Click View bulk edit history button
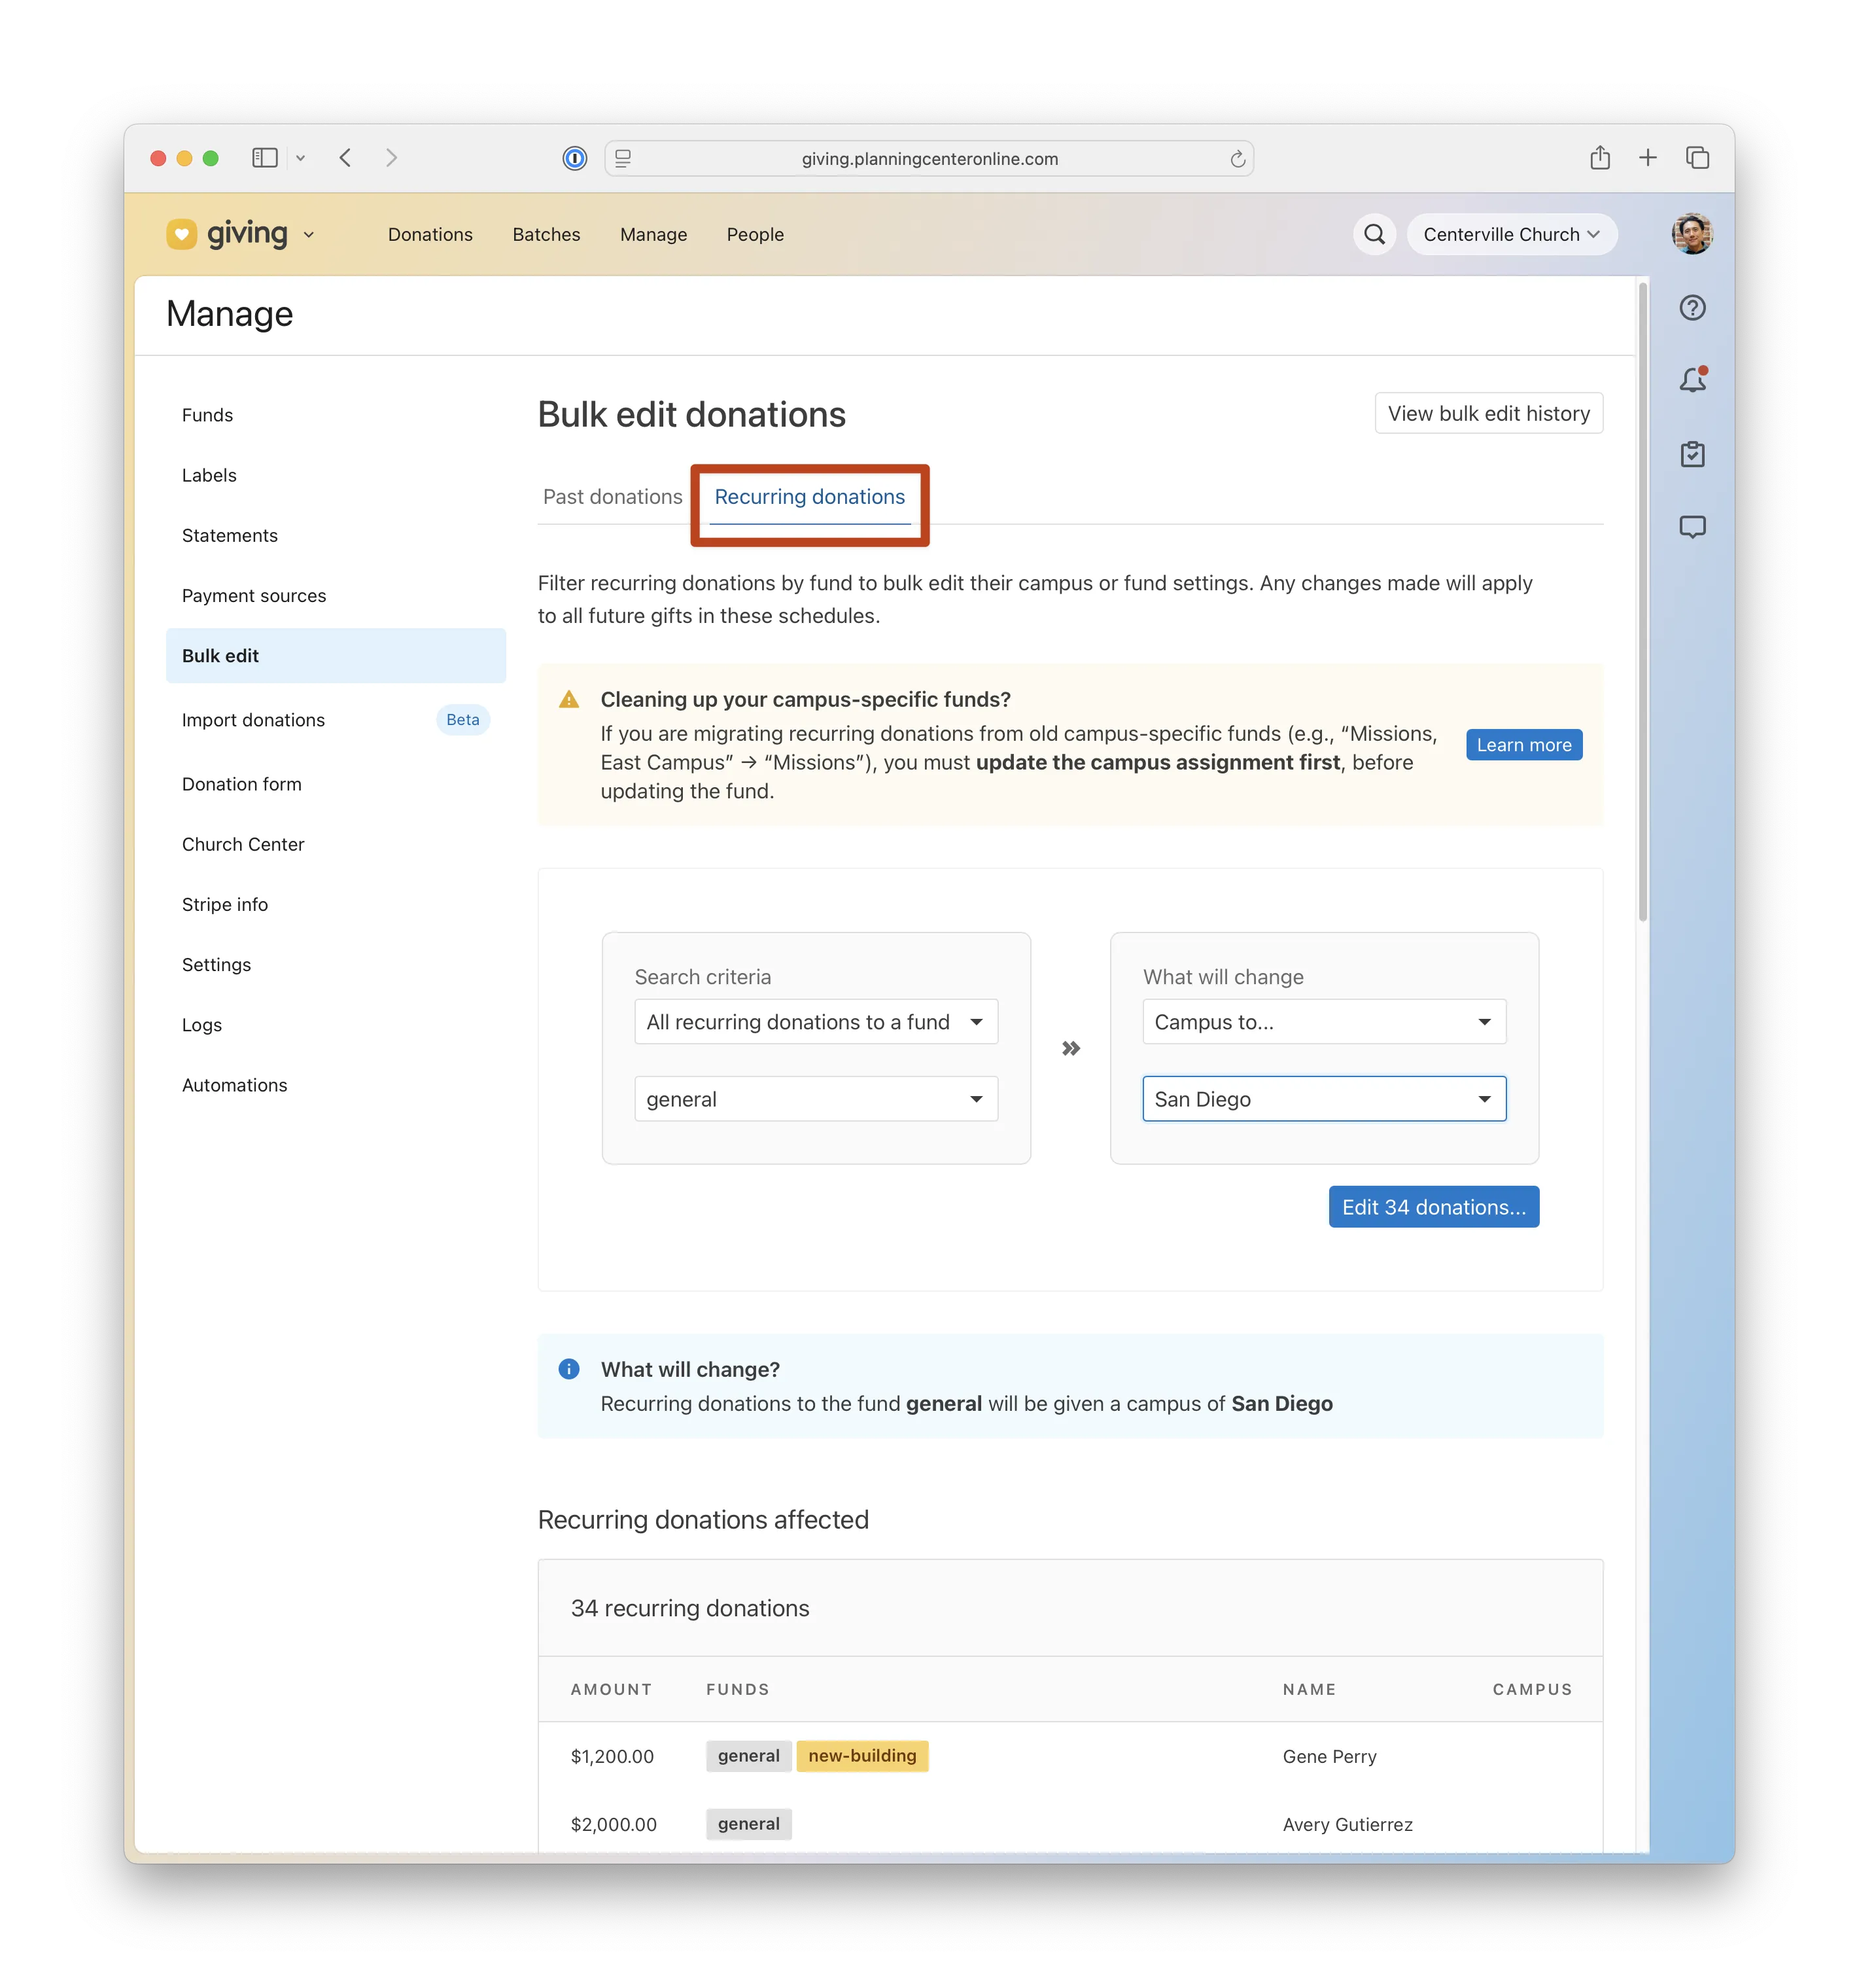Viewport: 1859px width, 1988px height. pos(1488,413)
